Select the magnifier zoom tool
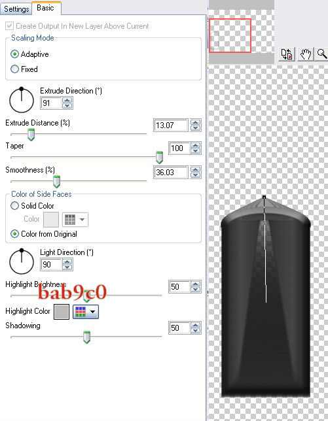328x421 pixels. coord(322,54)
